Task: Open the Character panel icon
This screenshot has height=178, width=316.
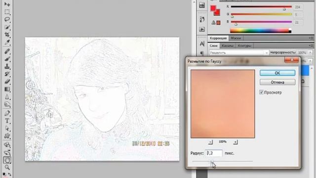Action: 202,44
